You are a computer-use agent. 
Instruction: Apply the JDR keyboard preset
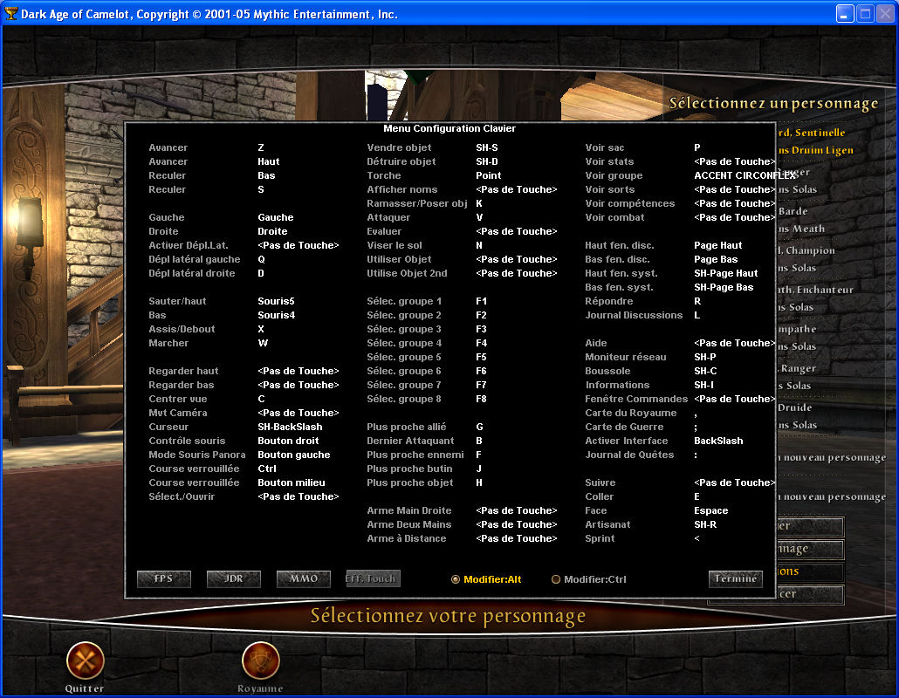[233, 578]
